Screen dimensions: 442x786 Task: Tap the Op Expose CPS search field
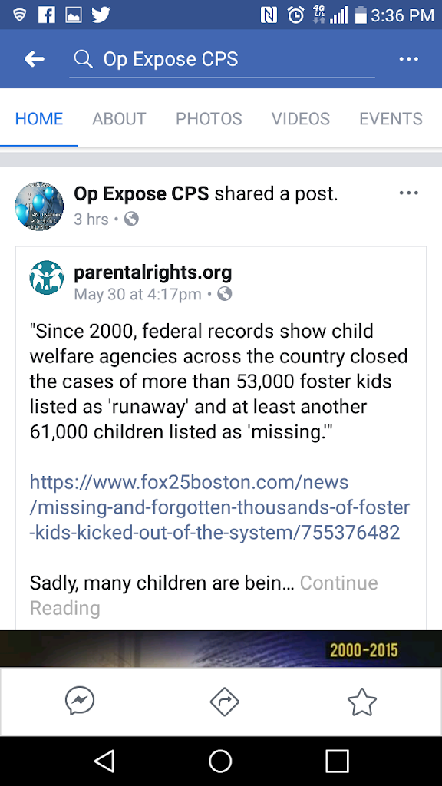[x=222, y=59]
